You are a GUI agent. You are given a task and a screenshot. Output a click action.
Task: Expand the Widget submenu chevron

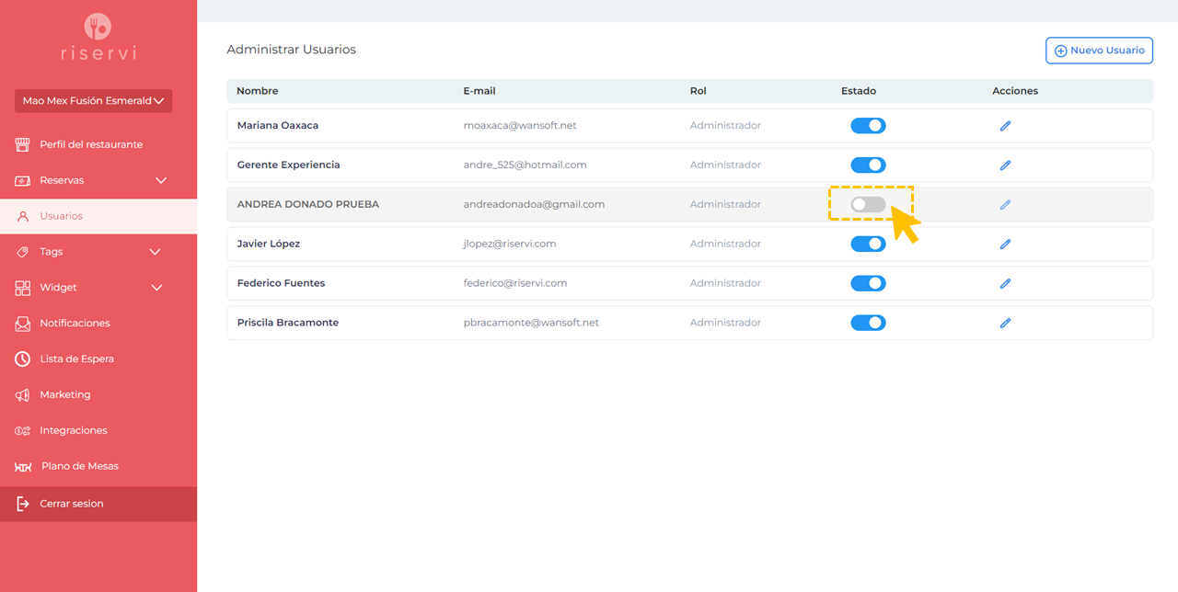(156, 288)
